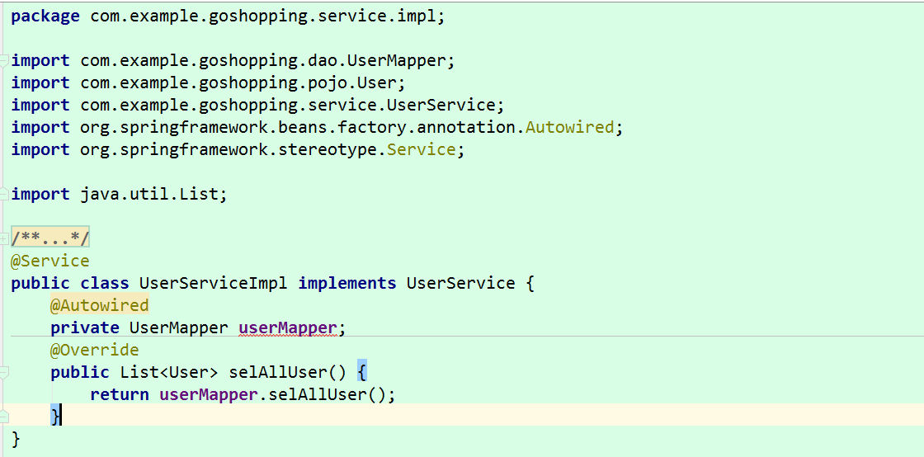Click the highlighted opening brace of selAllUser method
The height and width of the screenshot is (457, 924).
click(x=362, y=372)
